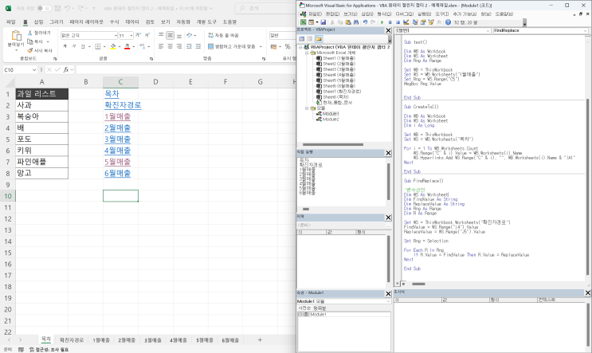Open the FindReplace procedure dropdown

586,30
